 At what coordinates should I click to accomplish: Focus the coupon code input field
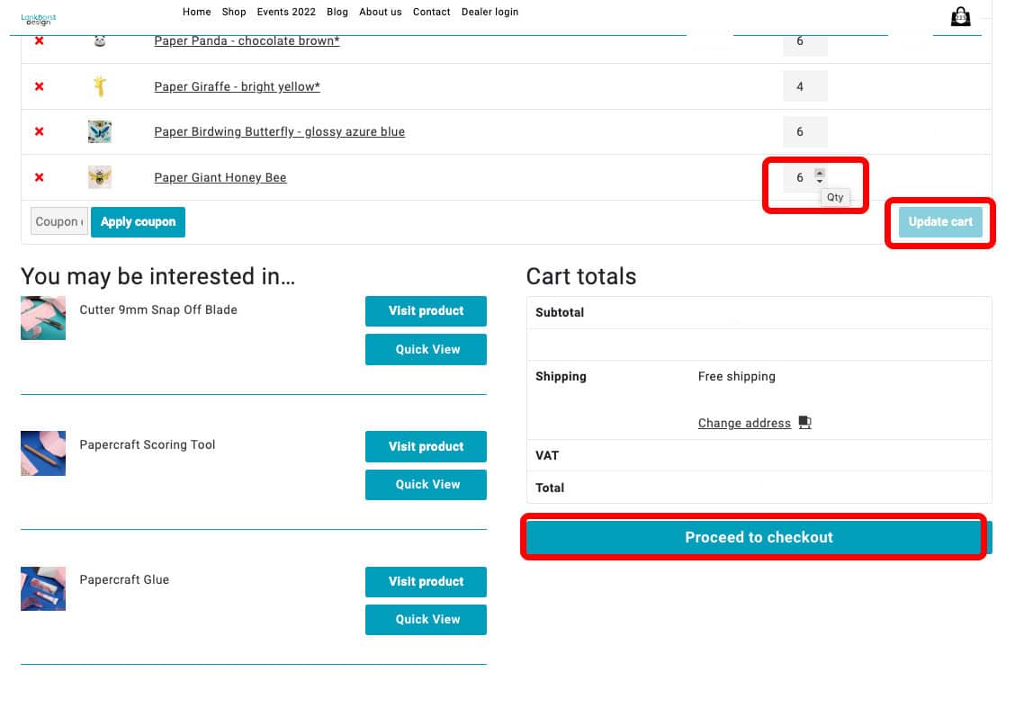59,222
